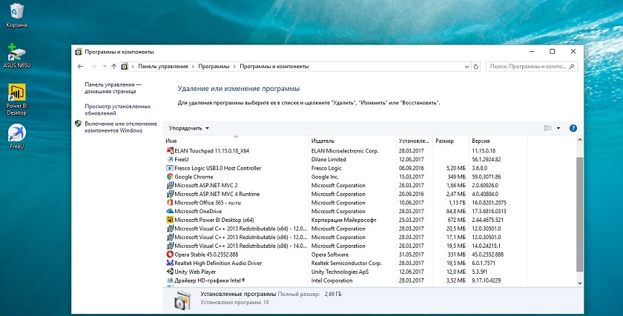The height and width of the screenshot is (316, 623).
Task: Open Включение или отключение компонентов Windows link
Action: tap(121, 127)
